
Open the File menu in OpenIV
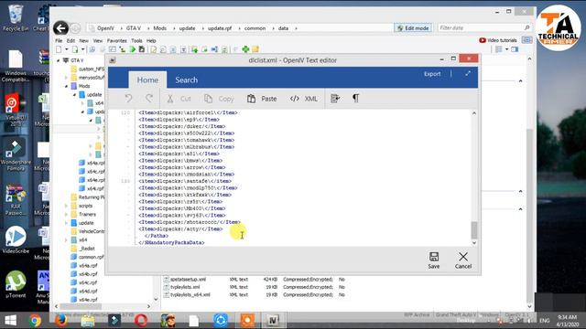pos(59,40)
